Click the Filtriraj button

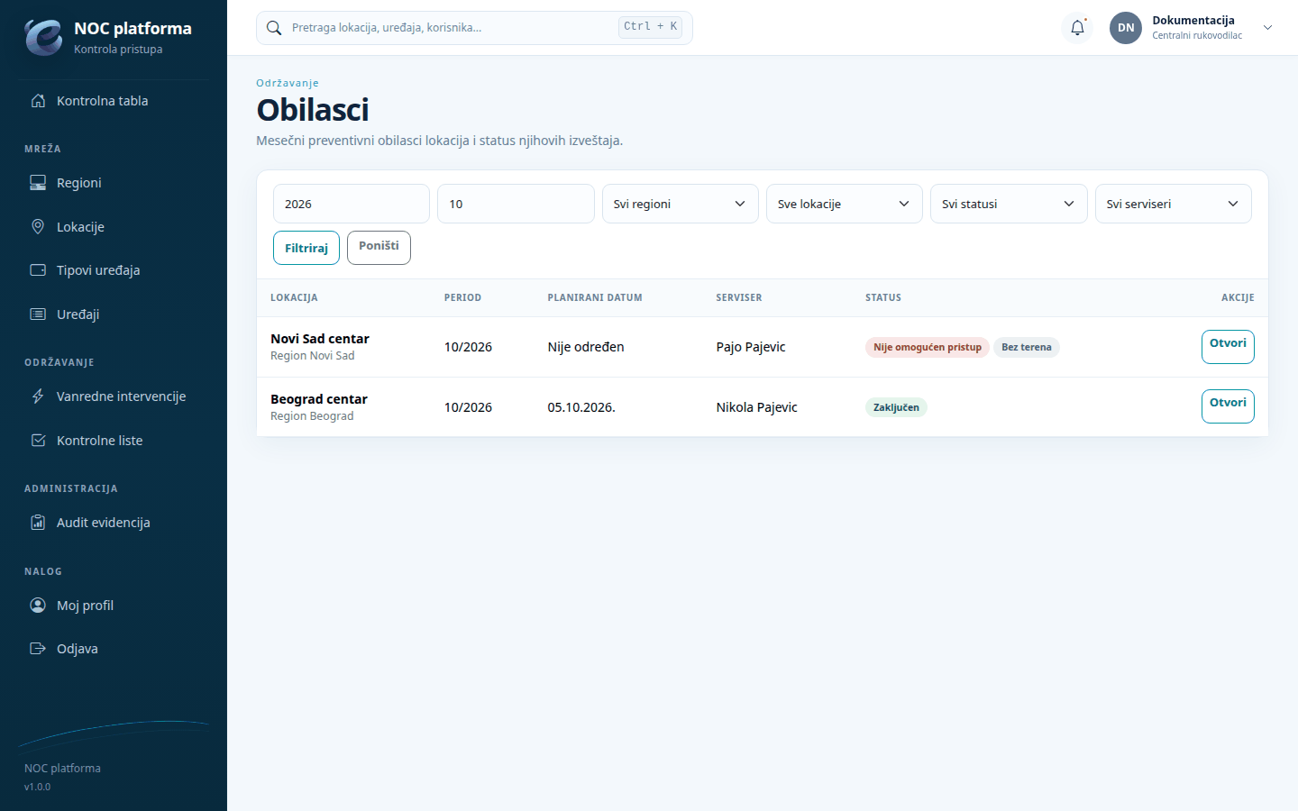[x=306, y=248]
